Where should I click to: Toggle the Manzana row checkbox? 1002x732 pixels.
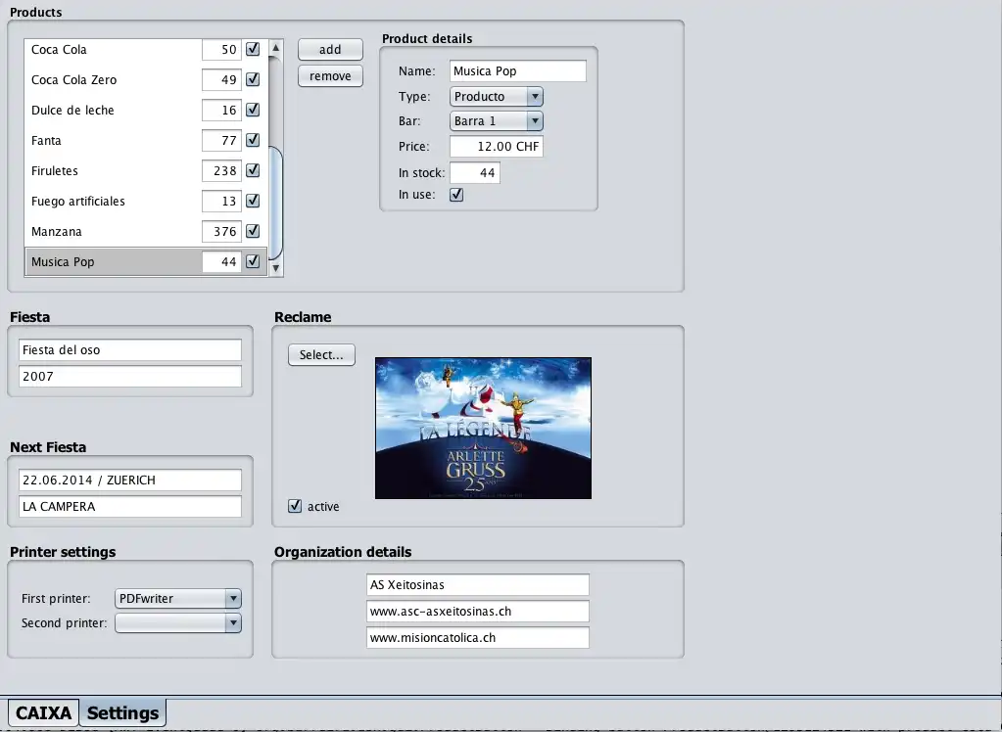click(253, 231)
